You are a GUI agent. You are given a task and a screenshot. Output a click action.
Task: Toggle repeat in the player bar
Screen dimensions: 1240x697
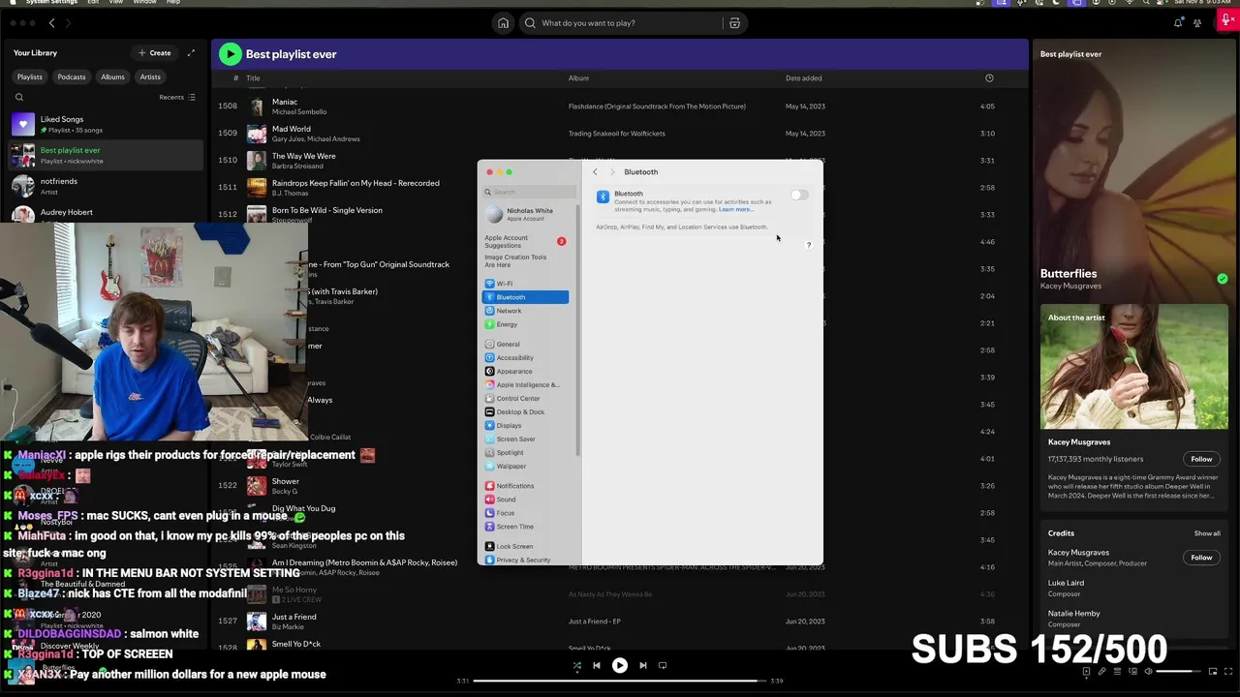[x=663, y=665]
